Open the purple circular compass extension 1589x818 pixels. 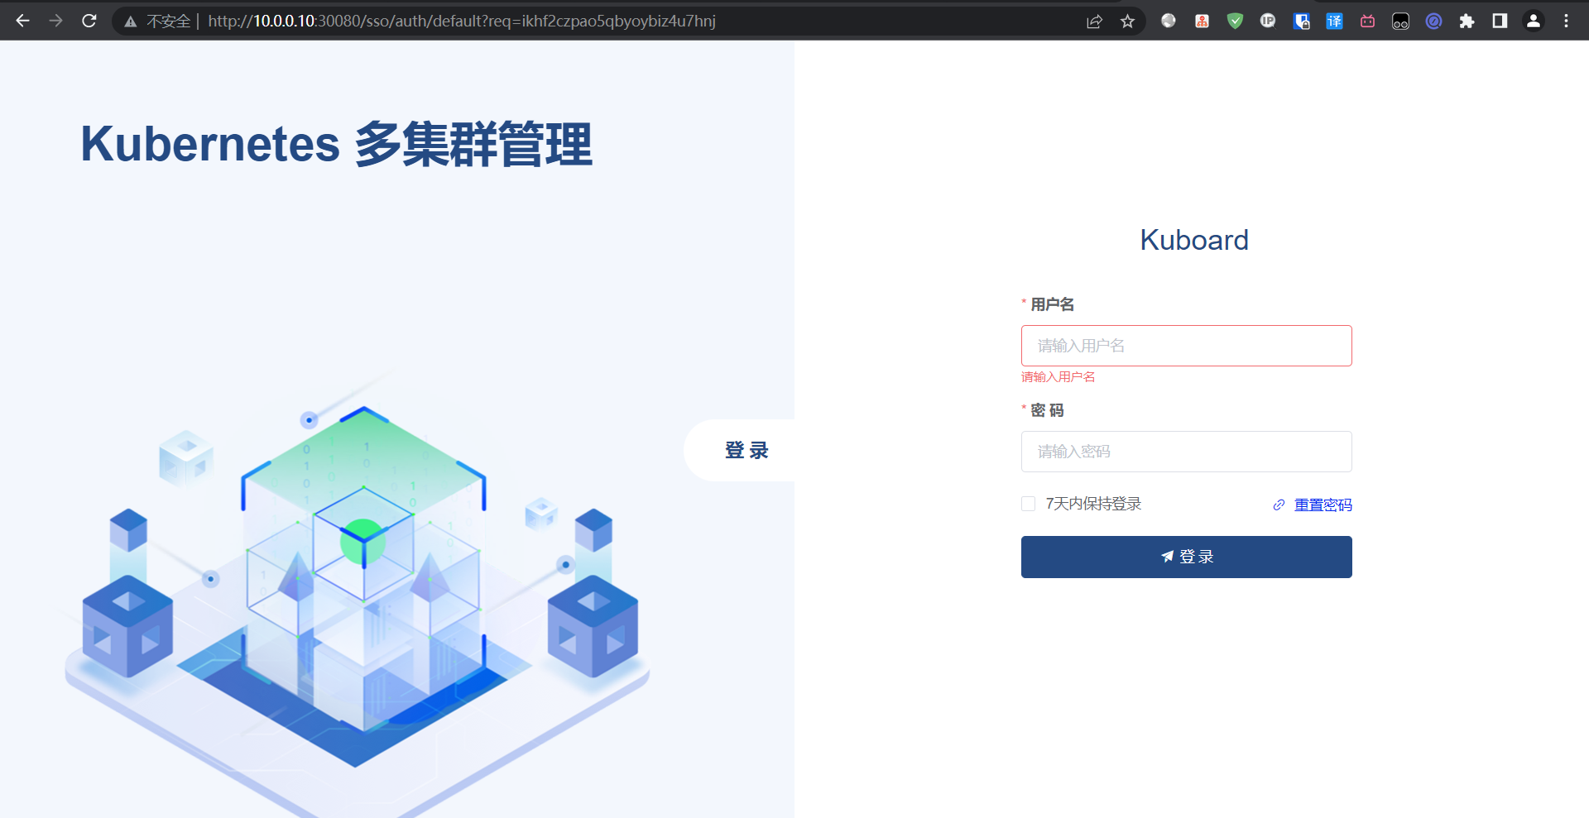tap(1433, 21)
